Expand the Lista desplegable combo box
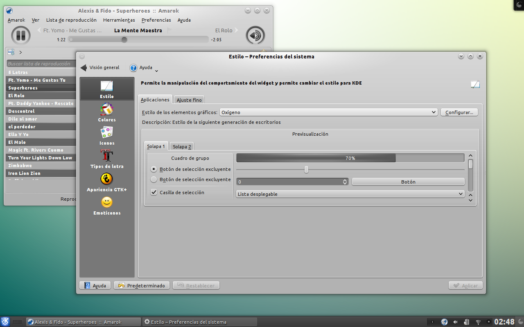The height and width of the screenshot is (327, 524). pos(350,194)
